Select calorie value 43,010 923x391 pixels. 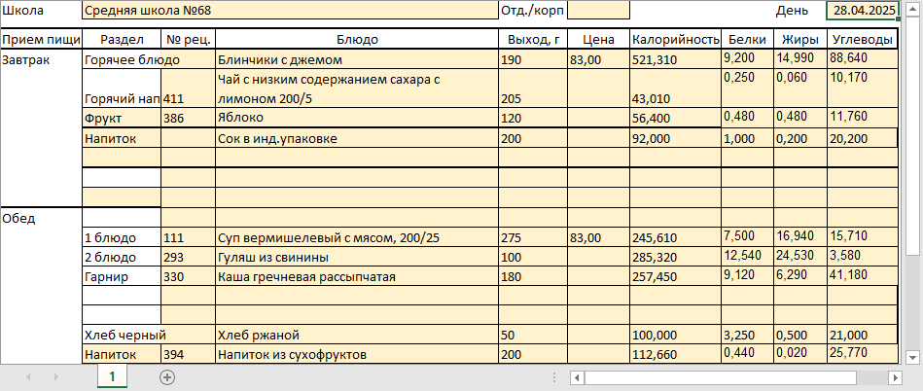(676, 89)
